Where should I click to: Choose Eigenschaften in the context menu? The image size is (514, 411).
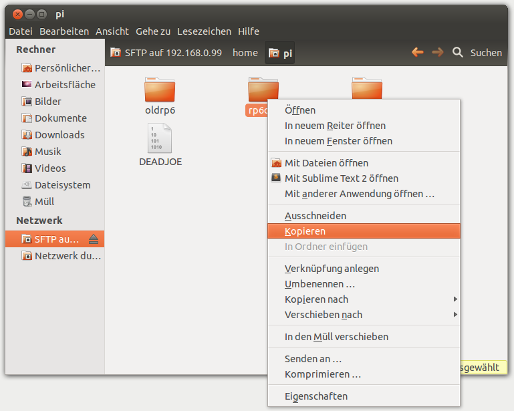pyautogui.click(x=316, y=396)
